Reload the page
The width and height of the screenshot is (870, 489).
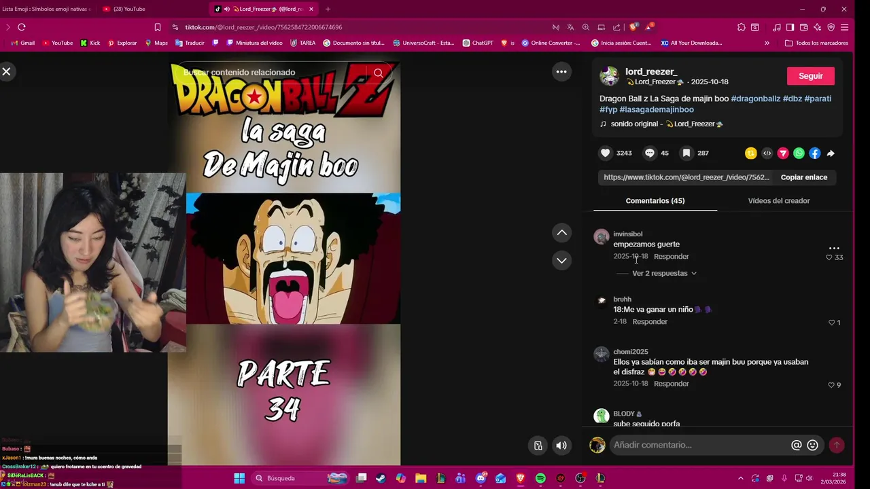coord(21,27)
